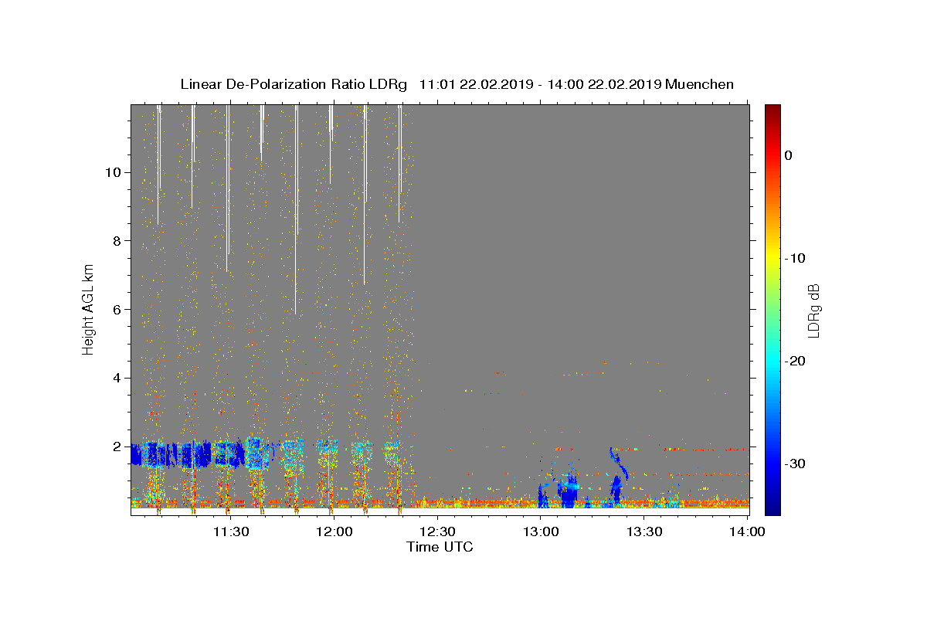
Task: Click the colorbar value -20
Action: [x=796, y=361]
